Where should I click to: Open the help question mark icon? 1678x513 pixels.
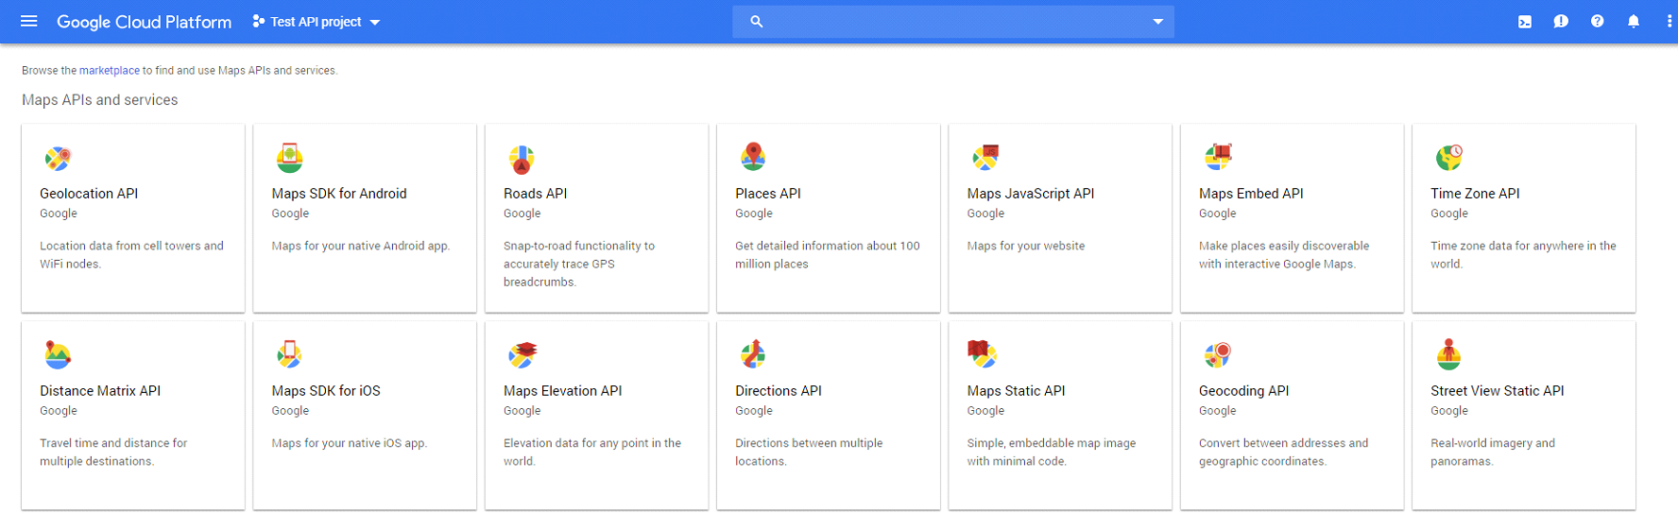(x=1597, y=22)
